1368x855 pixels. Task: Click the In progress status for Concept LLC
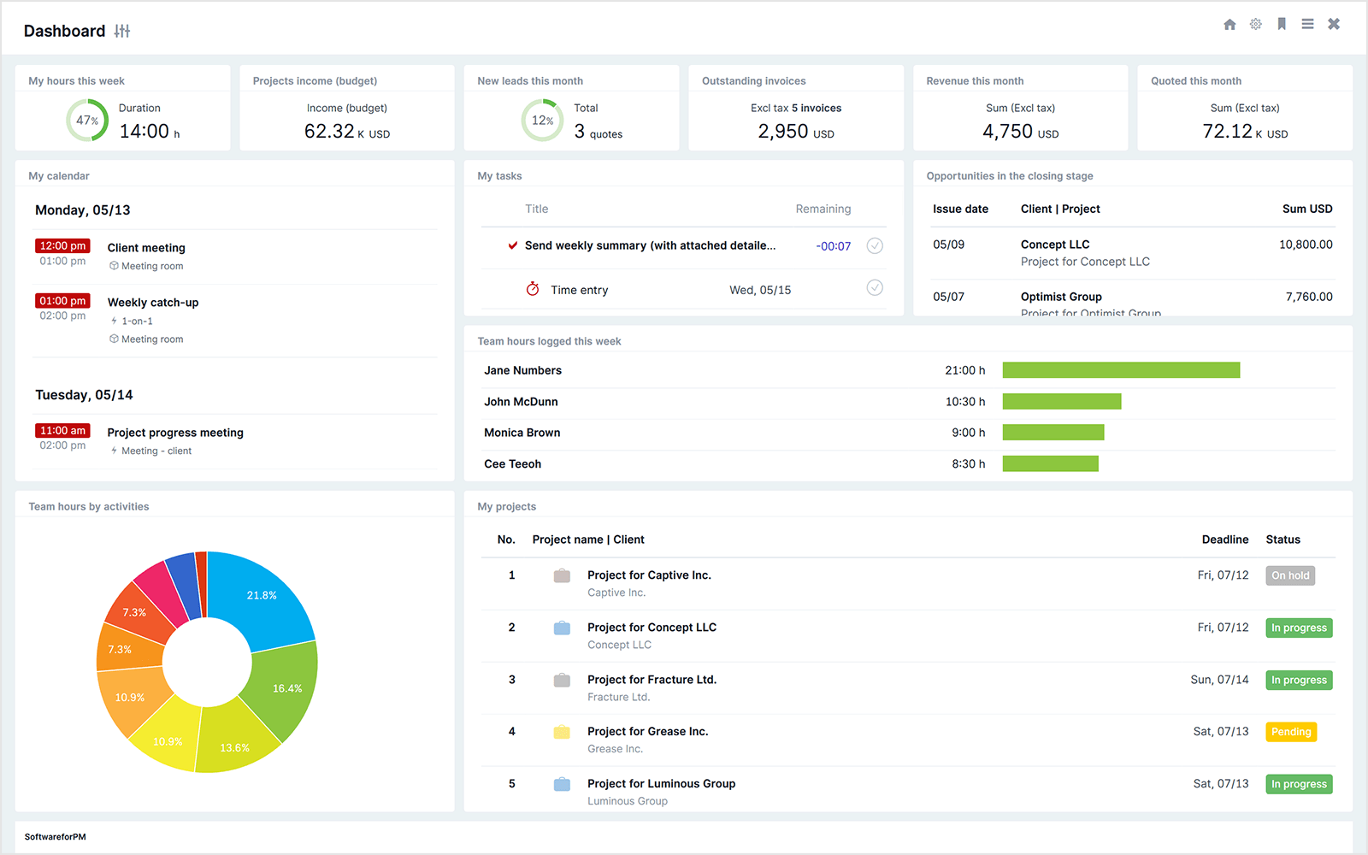pos(1299,628)
